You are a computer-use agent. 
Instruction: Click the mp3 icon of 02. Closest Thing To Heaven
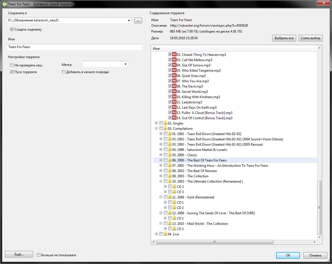[x=174, y=54]
